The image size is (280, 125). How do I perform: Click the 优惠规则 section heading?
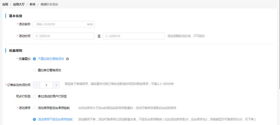coord(16,51)
